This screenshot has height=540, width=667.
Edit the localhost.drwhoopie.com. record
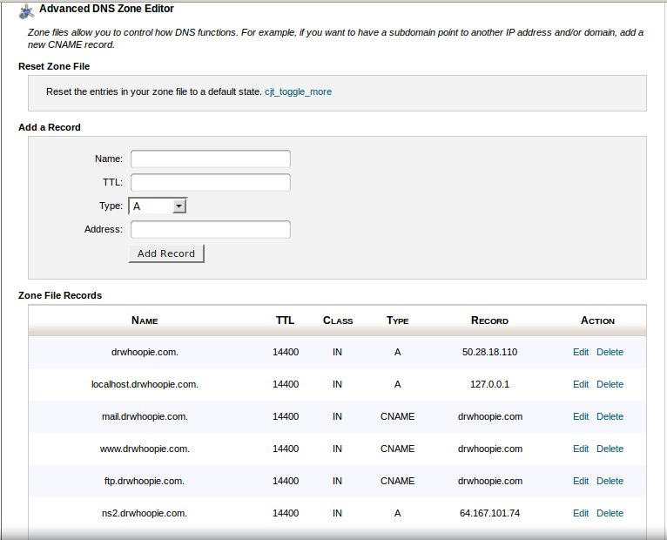pos(581,384)
